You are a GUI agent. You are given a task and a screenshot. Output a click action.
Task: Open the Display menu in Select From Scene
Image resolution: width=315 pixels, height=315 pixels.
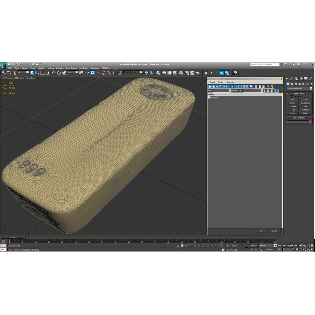tap(220, 82)
